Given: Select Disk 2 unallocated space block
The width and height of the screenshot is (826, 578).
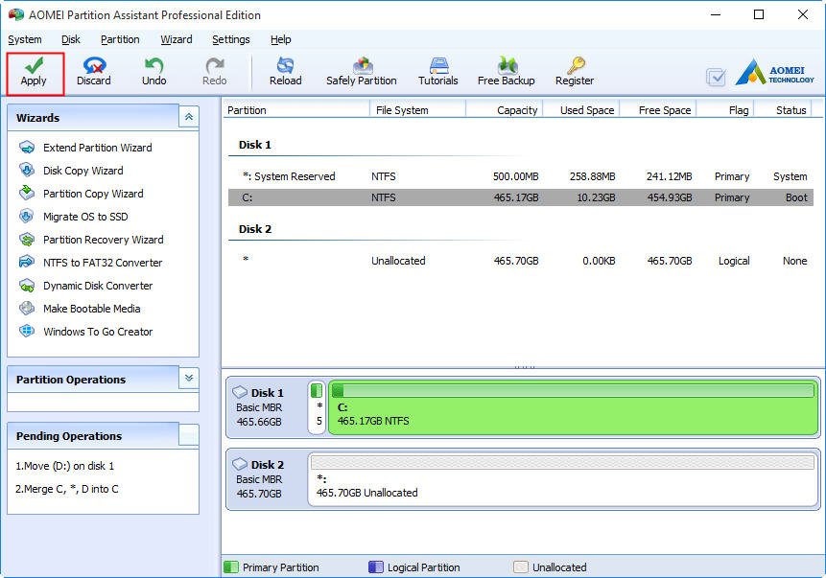Looking at the screenshot, I should tap(563, 480).
